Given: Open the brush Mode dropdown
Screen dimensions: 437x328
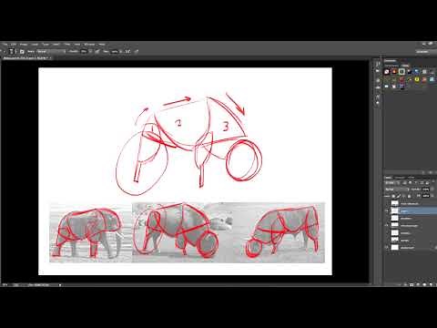Looking at the screenshot, I should coord(51,52).
